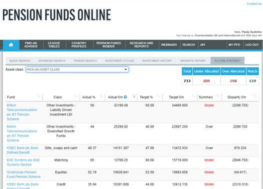Click the Fund column header text

click(x=11, y=97)
